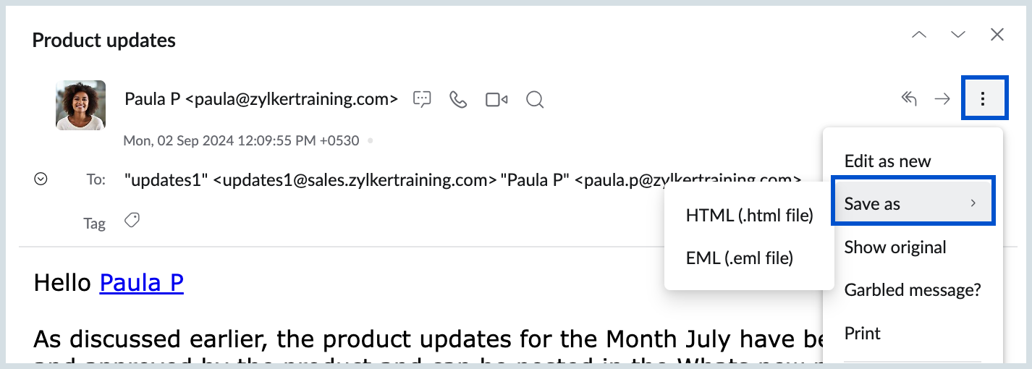Click the chat with sender icon

tap(422, 99)
